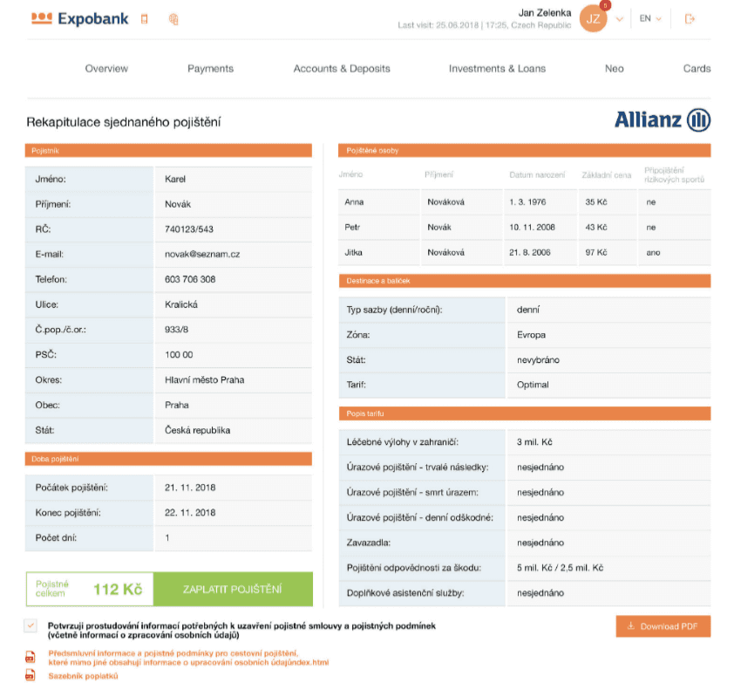
Task: Click the street value Kralická
Action: tap(181, 304)
